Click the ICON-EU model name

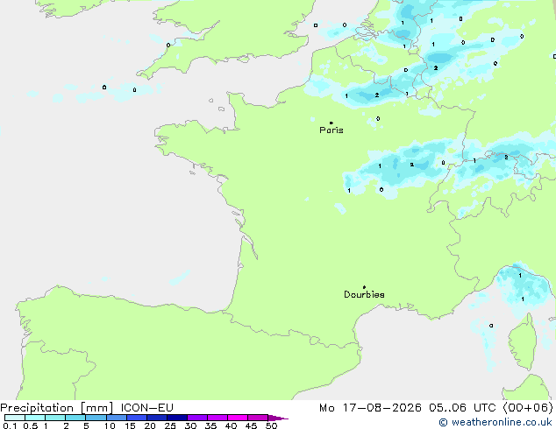[146, 408]
